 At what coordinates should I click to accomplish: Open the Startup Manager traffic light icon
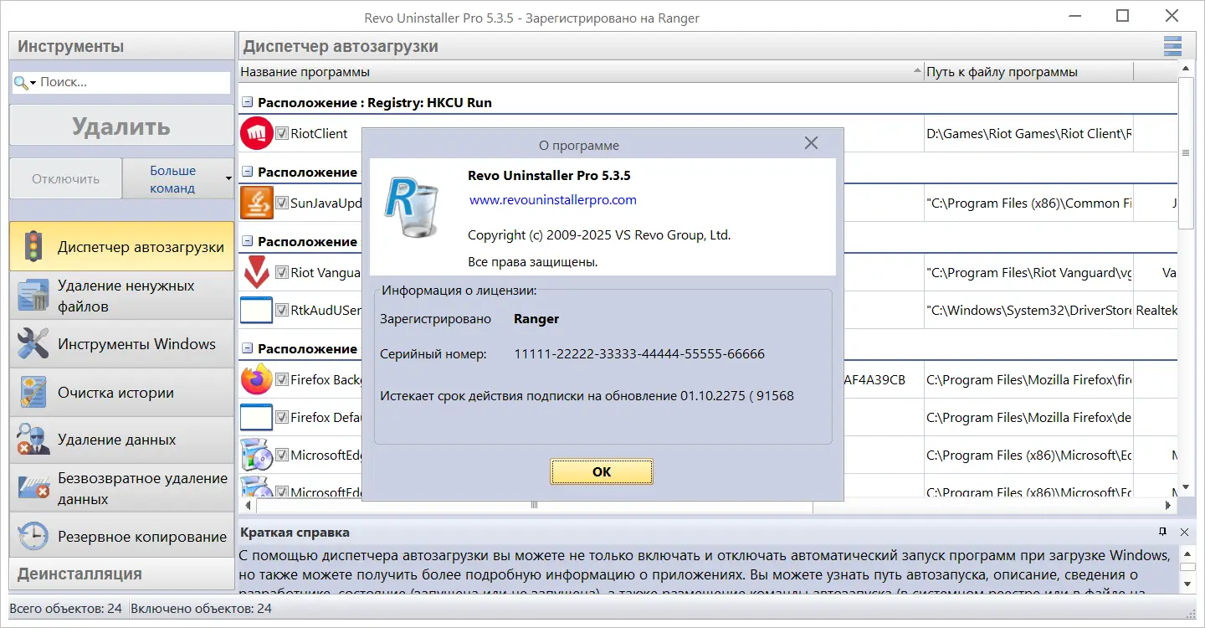pos(33,246)
